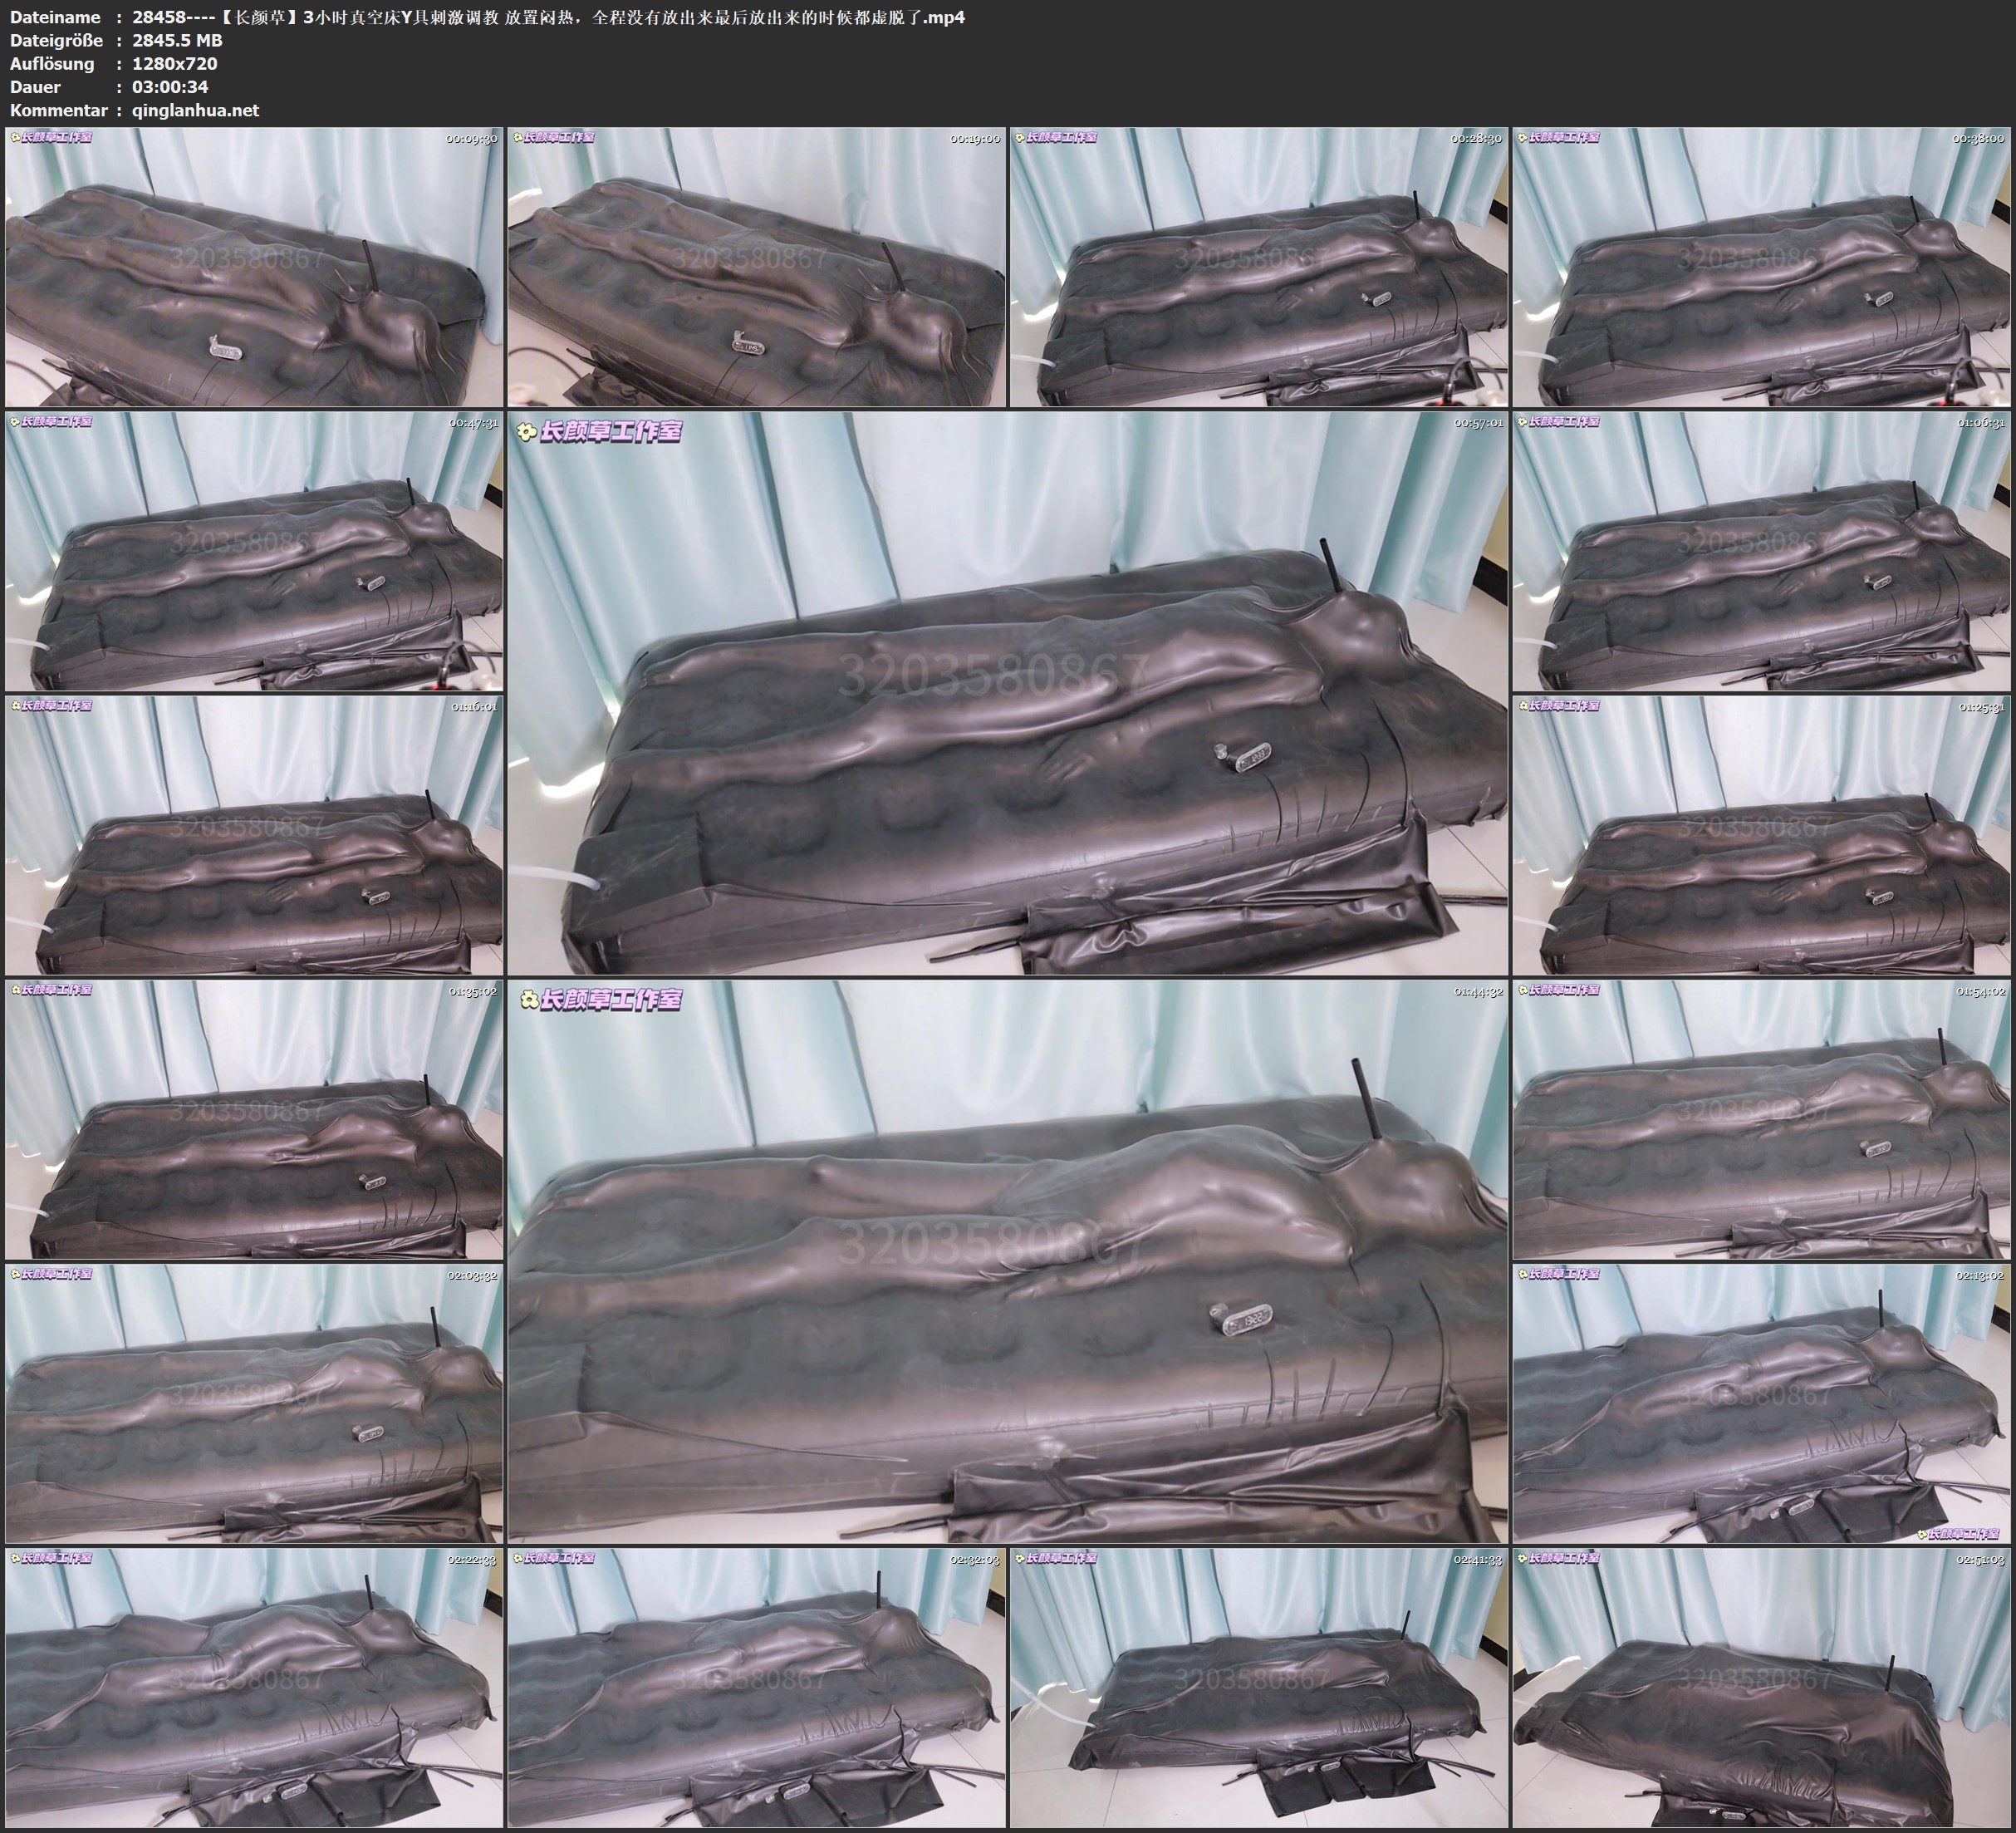The image size is (2016, 1833).
Task: Select the frame at 00:47:31
Action: [254, 551]
